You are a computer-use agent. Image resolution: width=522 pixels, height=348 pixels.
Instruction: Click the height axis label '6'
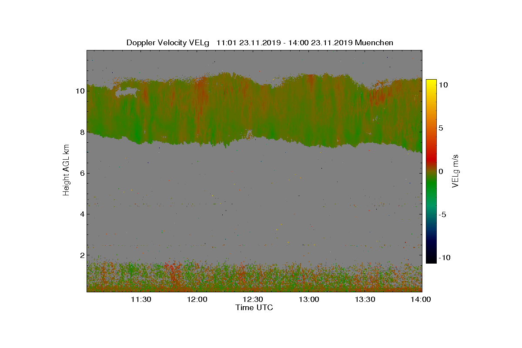pos(81,173)
